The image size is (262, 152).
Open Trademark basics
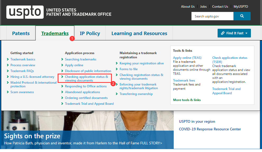[x=23, y=59]
